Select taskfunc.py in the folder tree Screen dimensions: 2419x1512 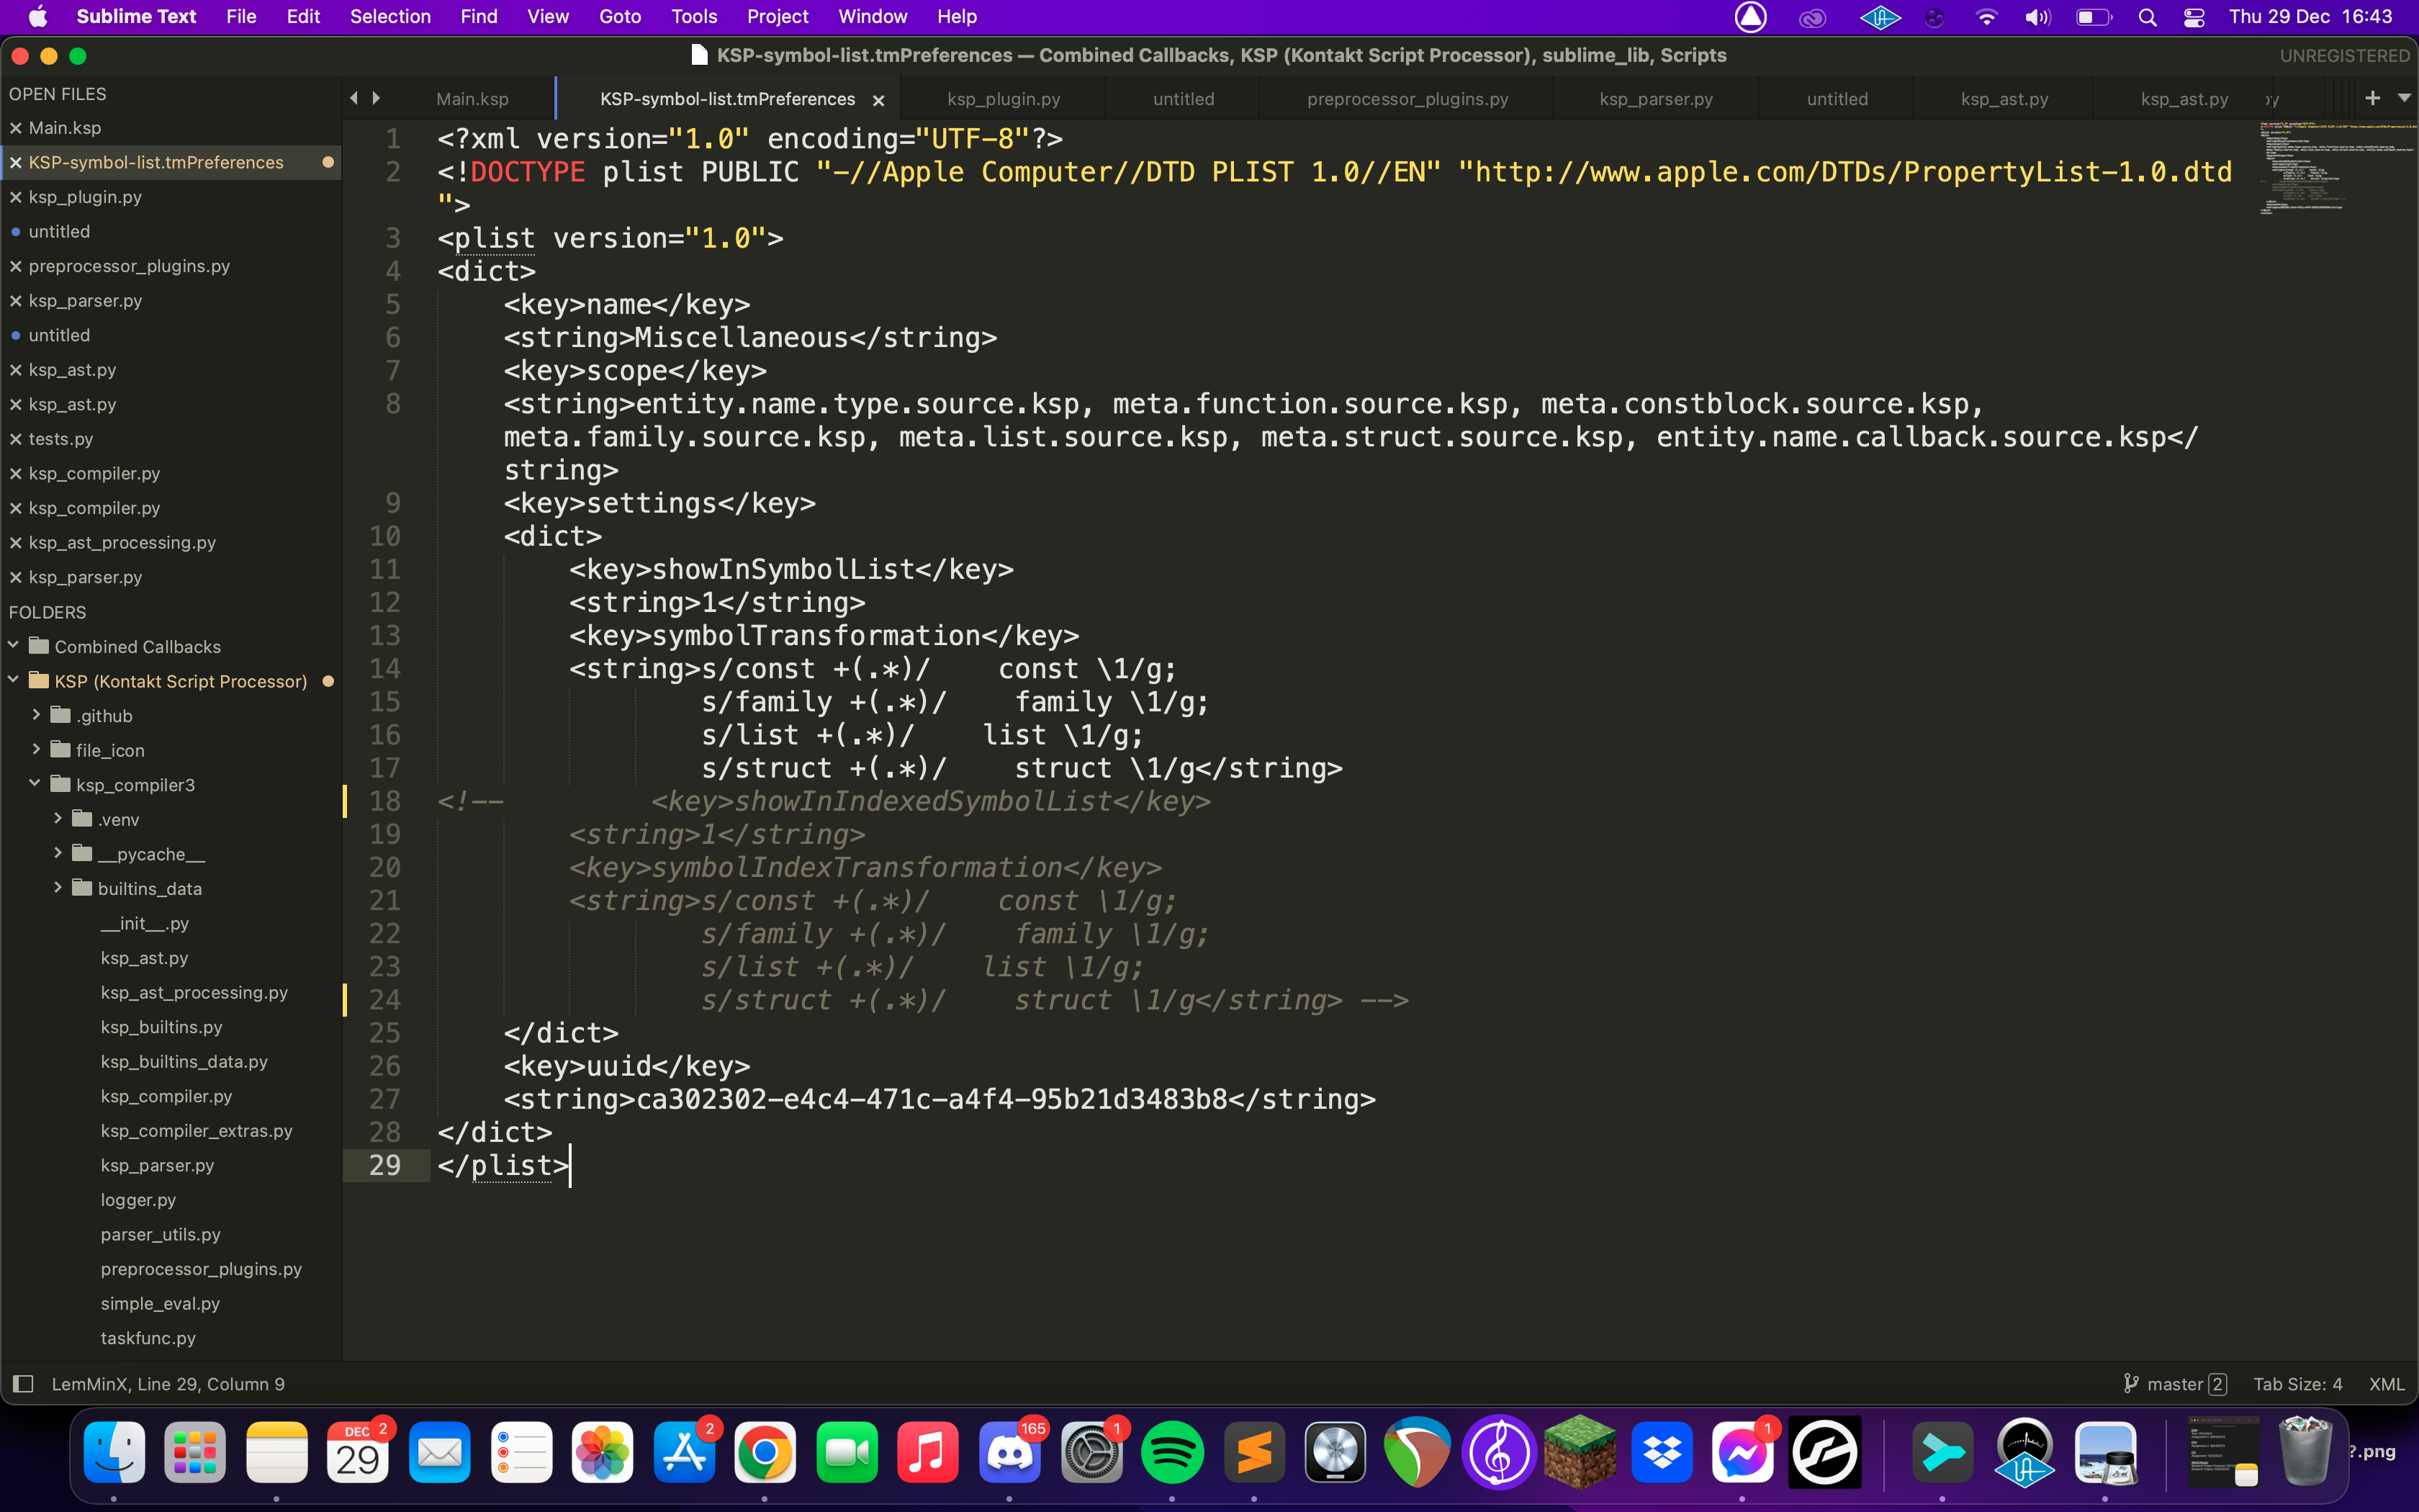point(148,1337)
